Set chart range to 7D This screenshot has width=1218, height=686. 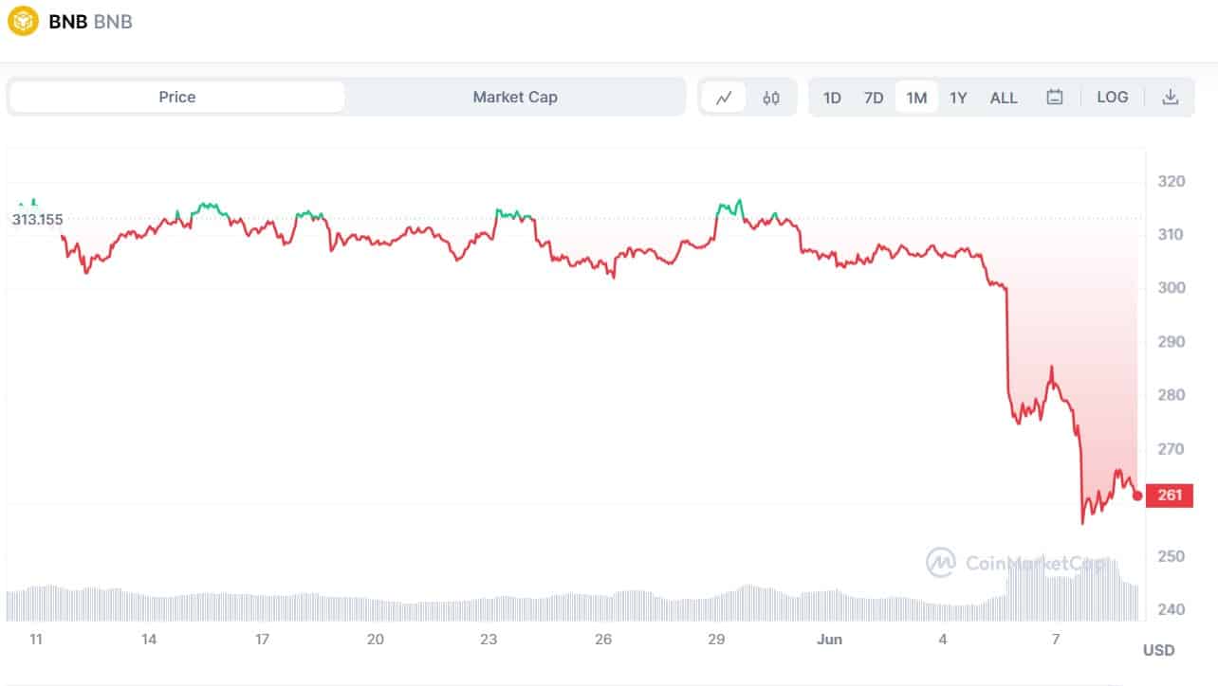tap(874, 98)
